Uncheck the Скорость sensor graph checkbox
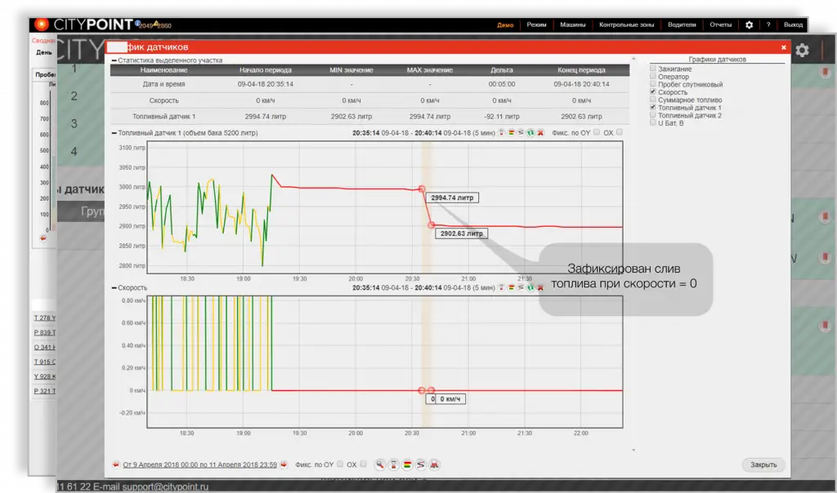This screenshot has width=837, height=493. coord(653,92)
